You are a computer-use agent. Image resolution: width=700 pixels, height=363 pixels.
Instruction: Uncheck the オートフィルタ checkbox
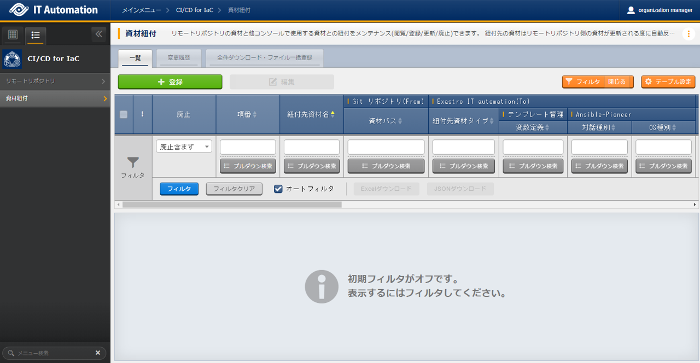click(x=278, y=189)
